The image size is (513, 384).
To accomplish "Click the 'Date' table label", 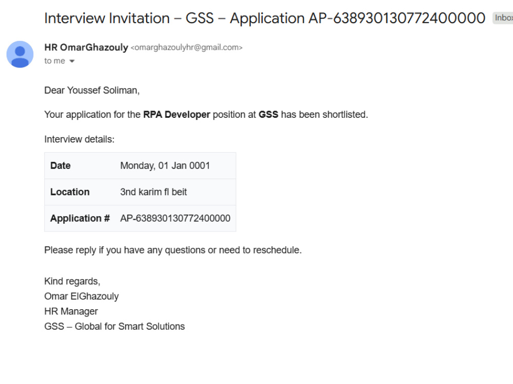I will pyautogui.click(x=61, y=165).
